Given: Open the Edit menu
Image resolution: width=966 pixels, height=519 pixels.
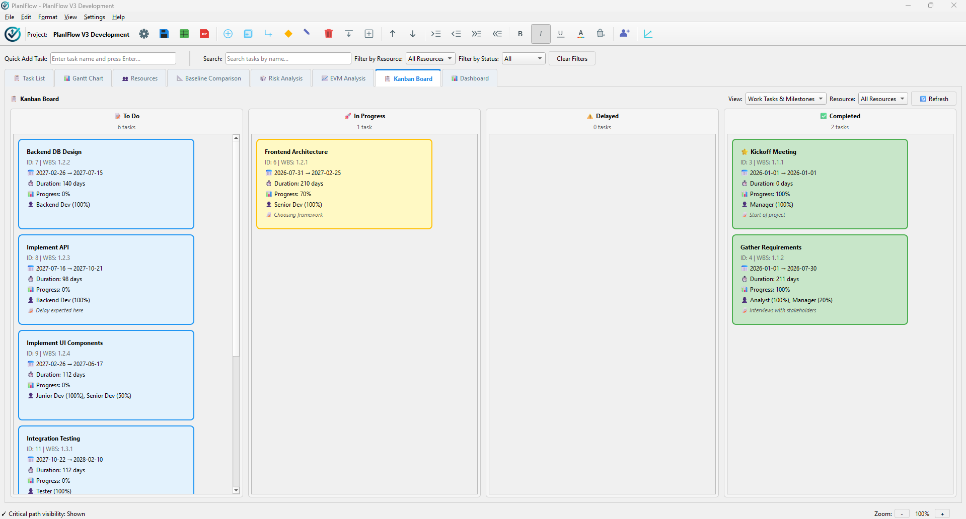Looking at the screenshot, I should [x=26, y=17].
